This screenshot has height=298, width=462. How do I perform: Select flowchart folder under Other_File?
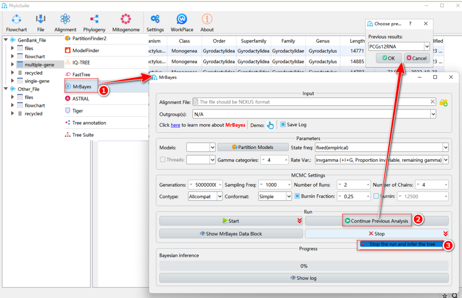pos(35,105)
